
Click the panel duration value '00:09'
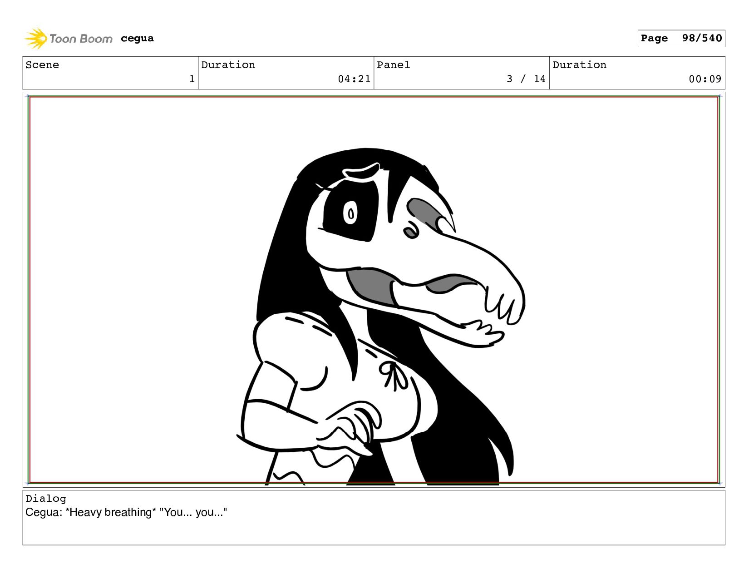click(x=705, y=79)
